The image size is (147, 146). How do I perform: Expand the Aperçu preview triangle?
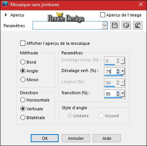6,15
